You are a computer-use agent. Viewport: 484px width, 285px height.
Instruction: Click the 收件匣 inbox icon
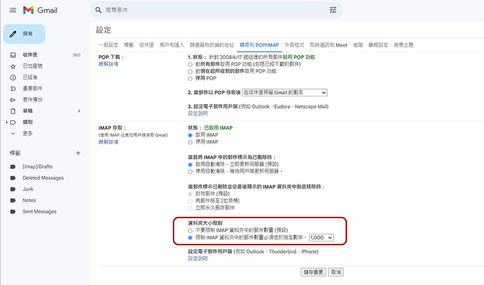tap(13, 55)
